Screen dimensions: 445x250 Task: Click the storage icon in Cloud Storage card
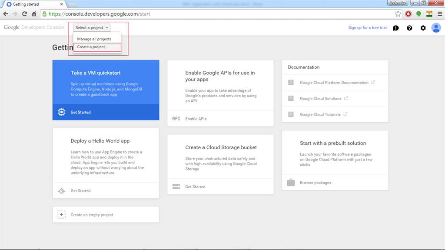pos(176,187)
